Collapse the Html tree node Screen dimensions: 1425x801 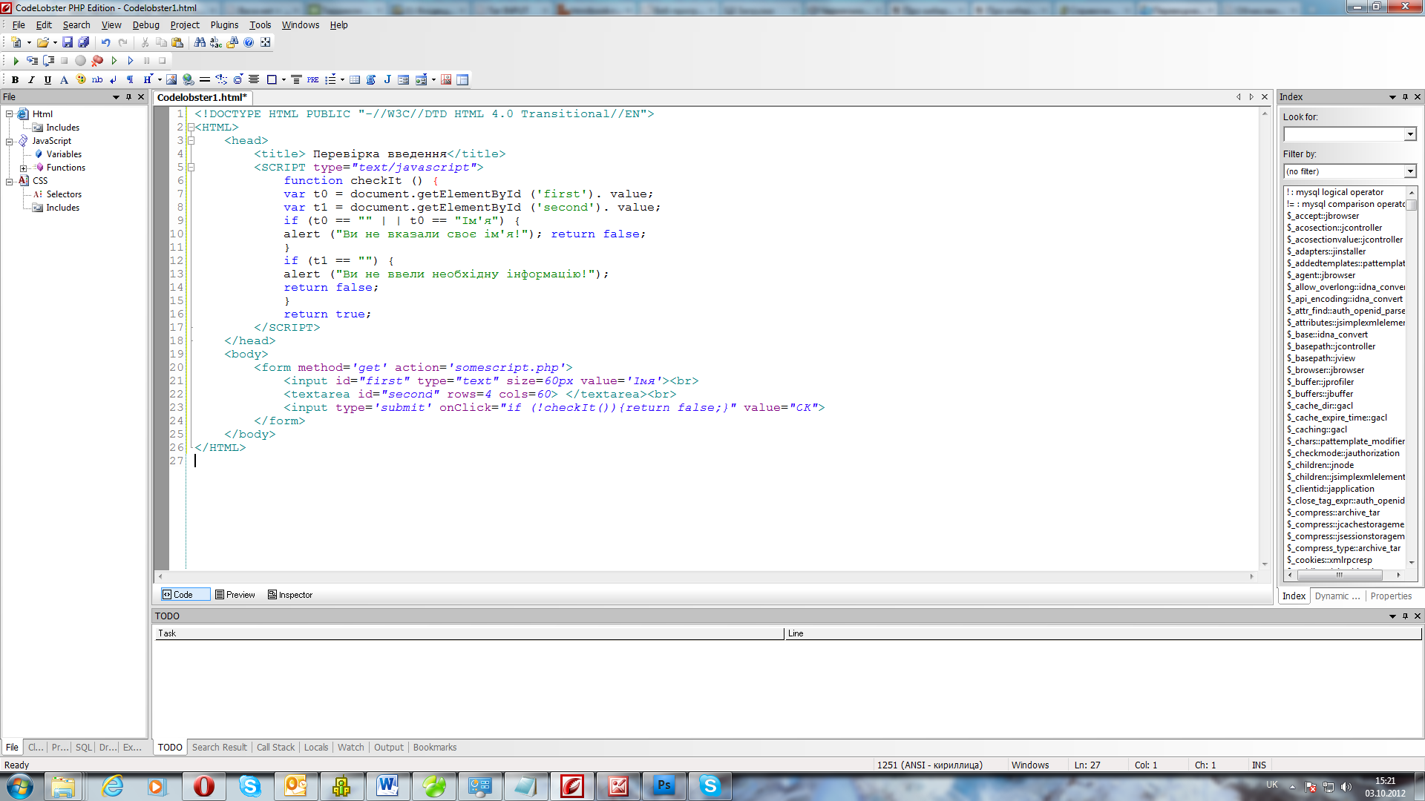coord(10,113)
